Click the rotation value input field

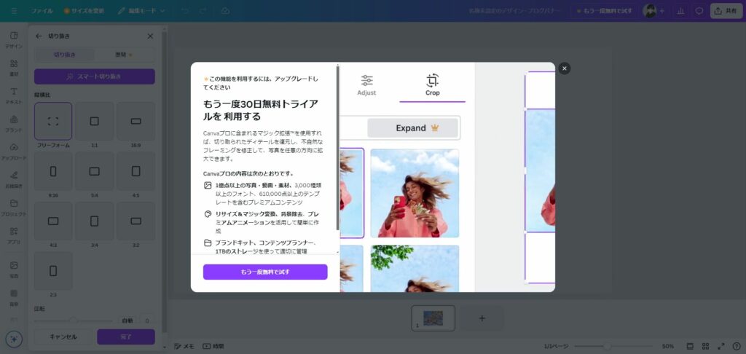tap(147, 320)
